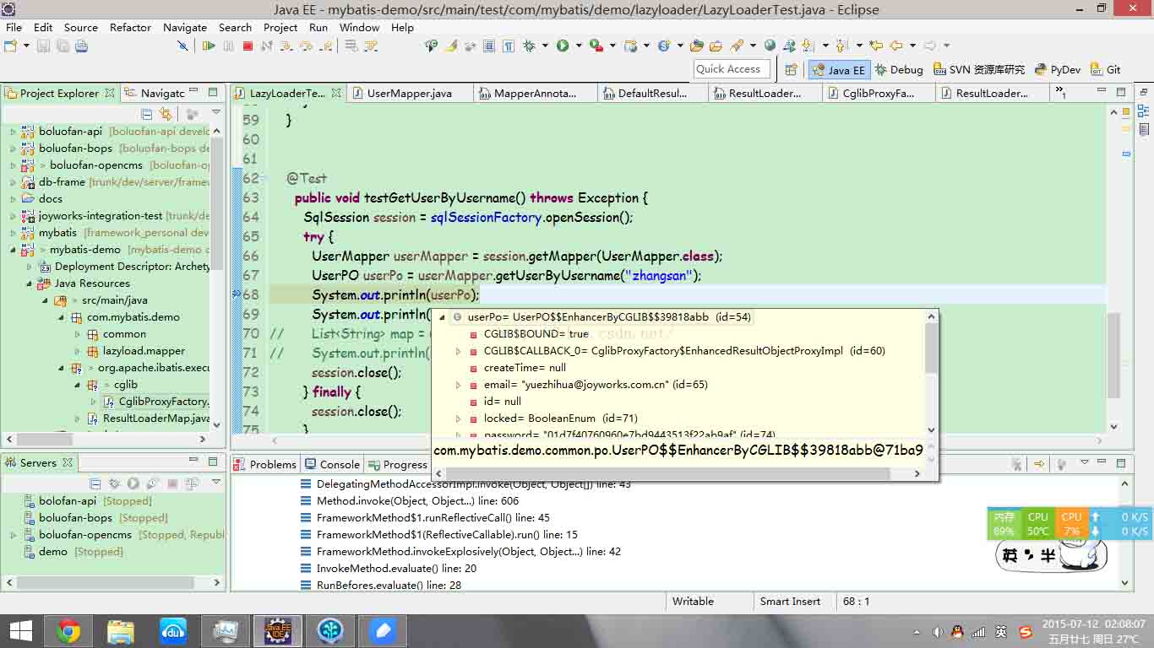
Task: Switch to the UserMapper.java editor tab
Action: (x=409, y=94)
